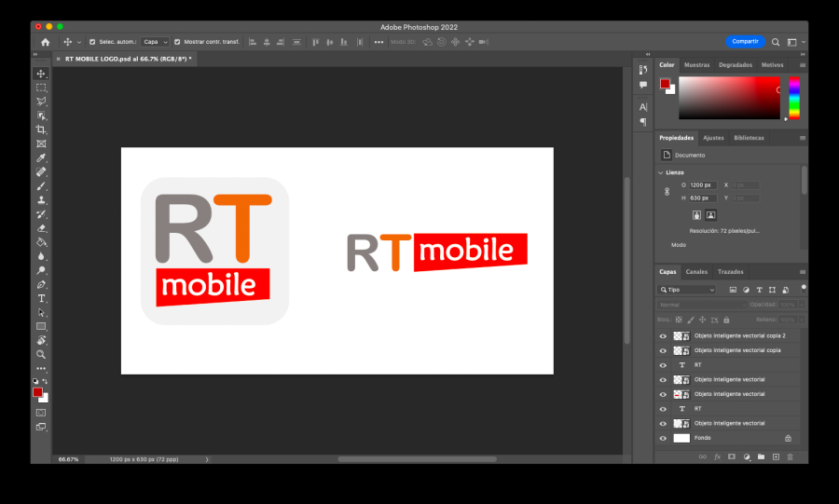Switch to the Canales tab

696,272
